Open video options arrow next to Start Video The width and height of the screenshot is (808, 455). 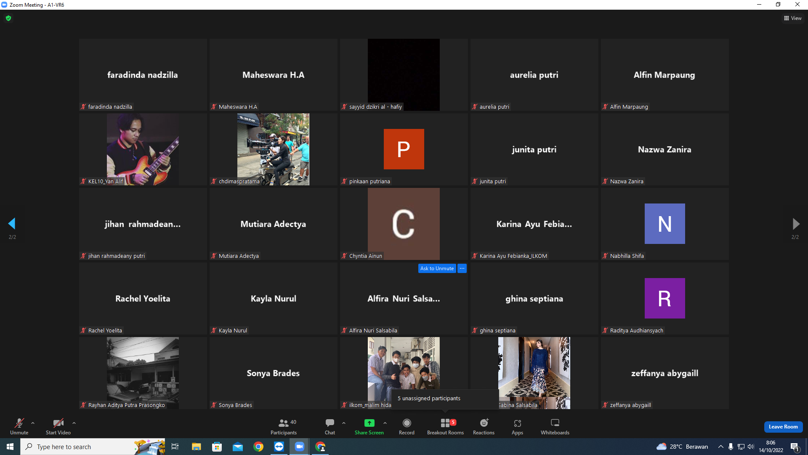[74, 423]
